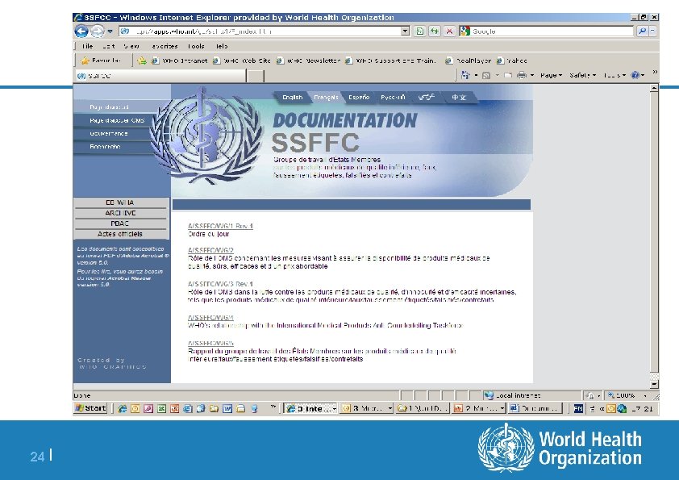The image size is (679, 480).
Task: Stop loading with the red X icon
Action: (449, 31)
